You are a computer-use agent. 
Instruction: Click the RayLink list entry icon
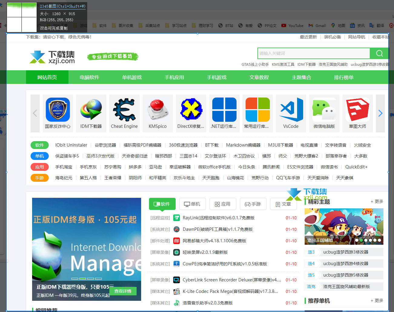click(x=177, y=218)
